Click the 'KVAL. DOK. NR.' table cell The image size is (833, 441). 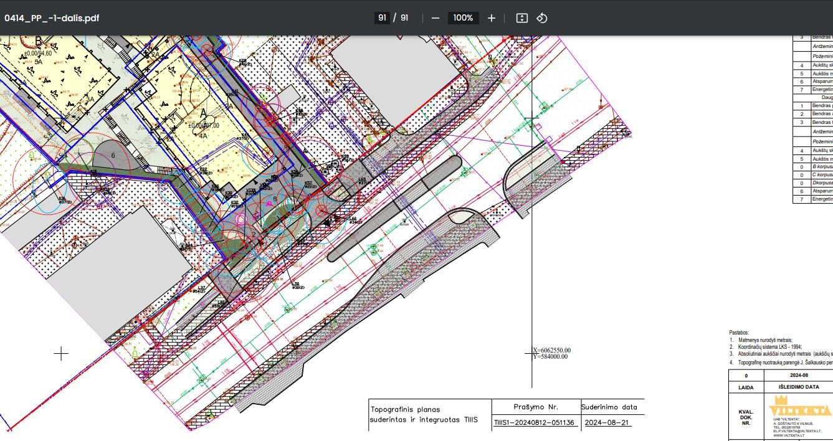tap(746, 417)
